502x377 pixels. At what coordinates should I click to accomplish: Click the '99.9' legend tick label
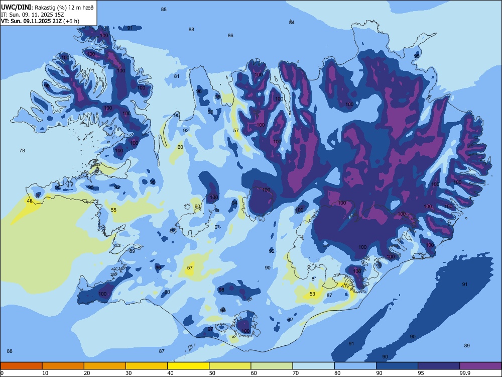464,373
